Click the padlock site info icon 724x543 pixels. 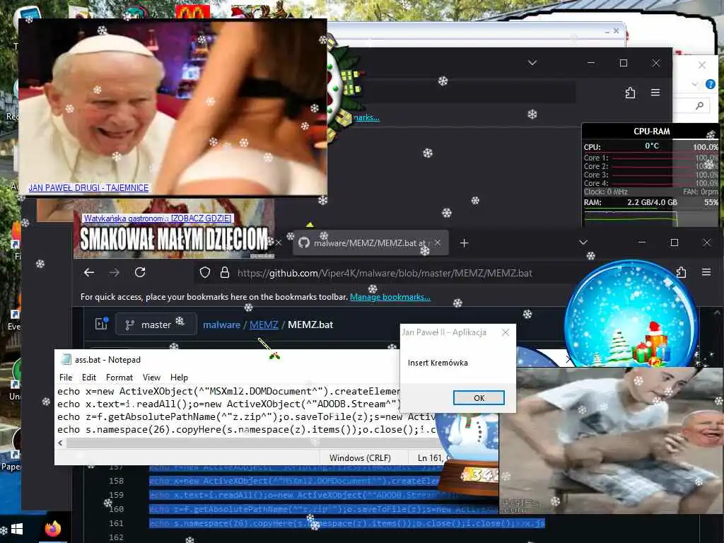point(224,272)
